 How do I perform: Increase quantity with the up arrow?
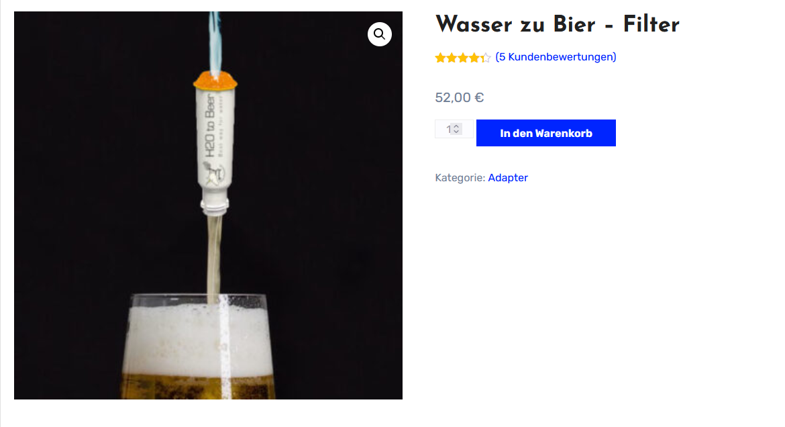(x=456, y=126)
